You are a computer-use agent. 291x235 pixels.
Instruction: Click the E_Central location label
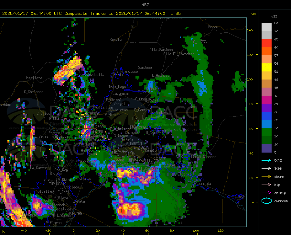click(x=143, y=110)
